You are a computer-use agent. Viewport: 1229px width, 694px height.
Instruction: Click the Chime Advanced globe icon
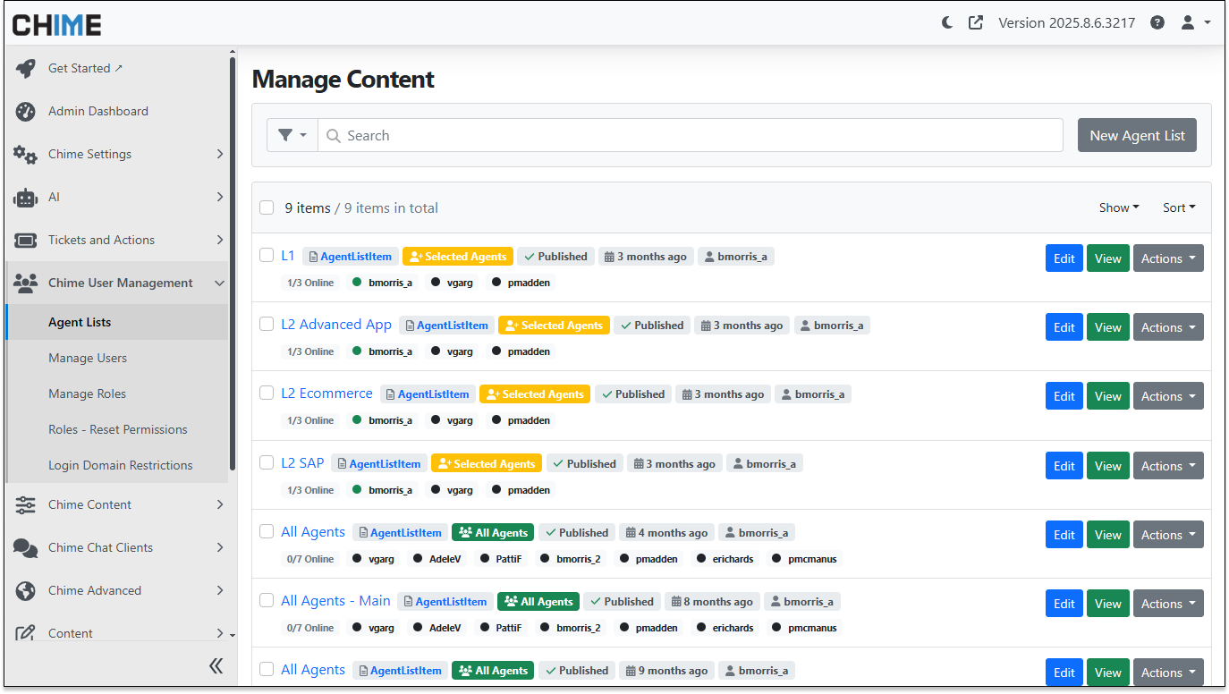point(26,591)
